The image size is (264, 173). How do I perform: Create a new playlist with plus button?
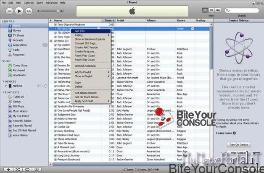[8, 170]
